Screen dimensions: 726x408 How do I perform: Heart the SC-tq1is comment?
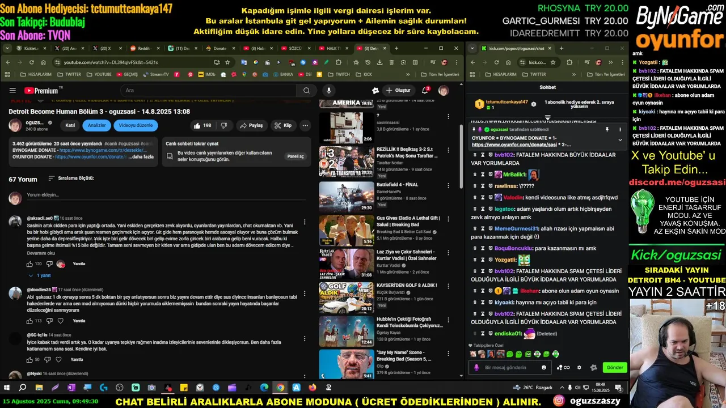tap(58, 359)
